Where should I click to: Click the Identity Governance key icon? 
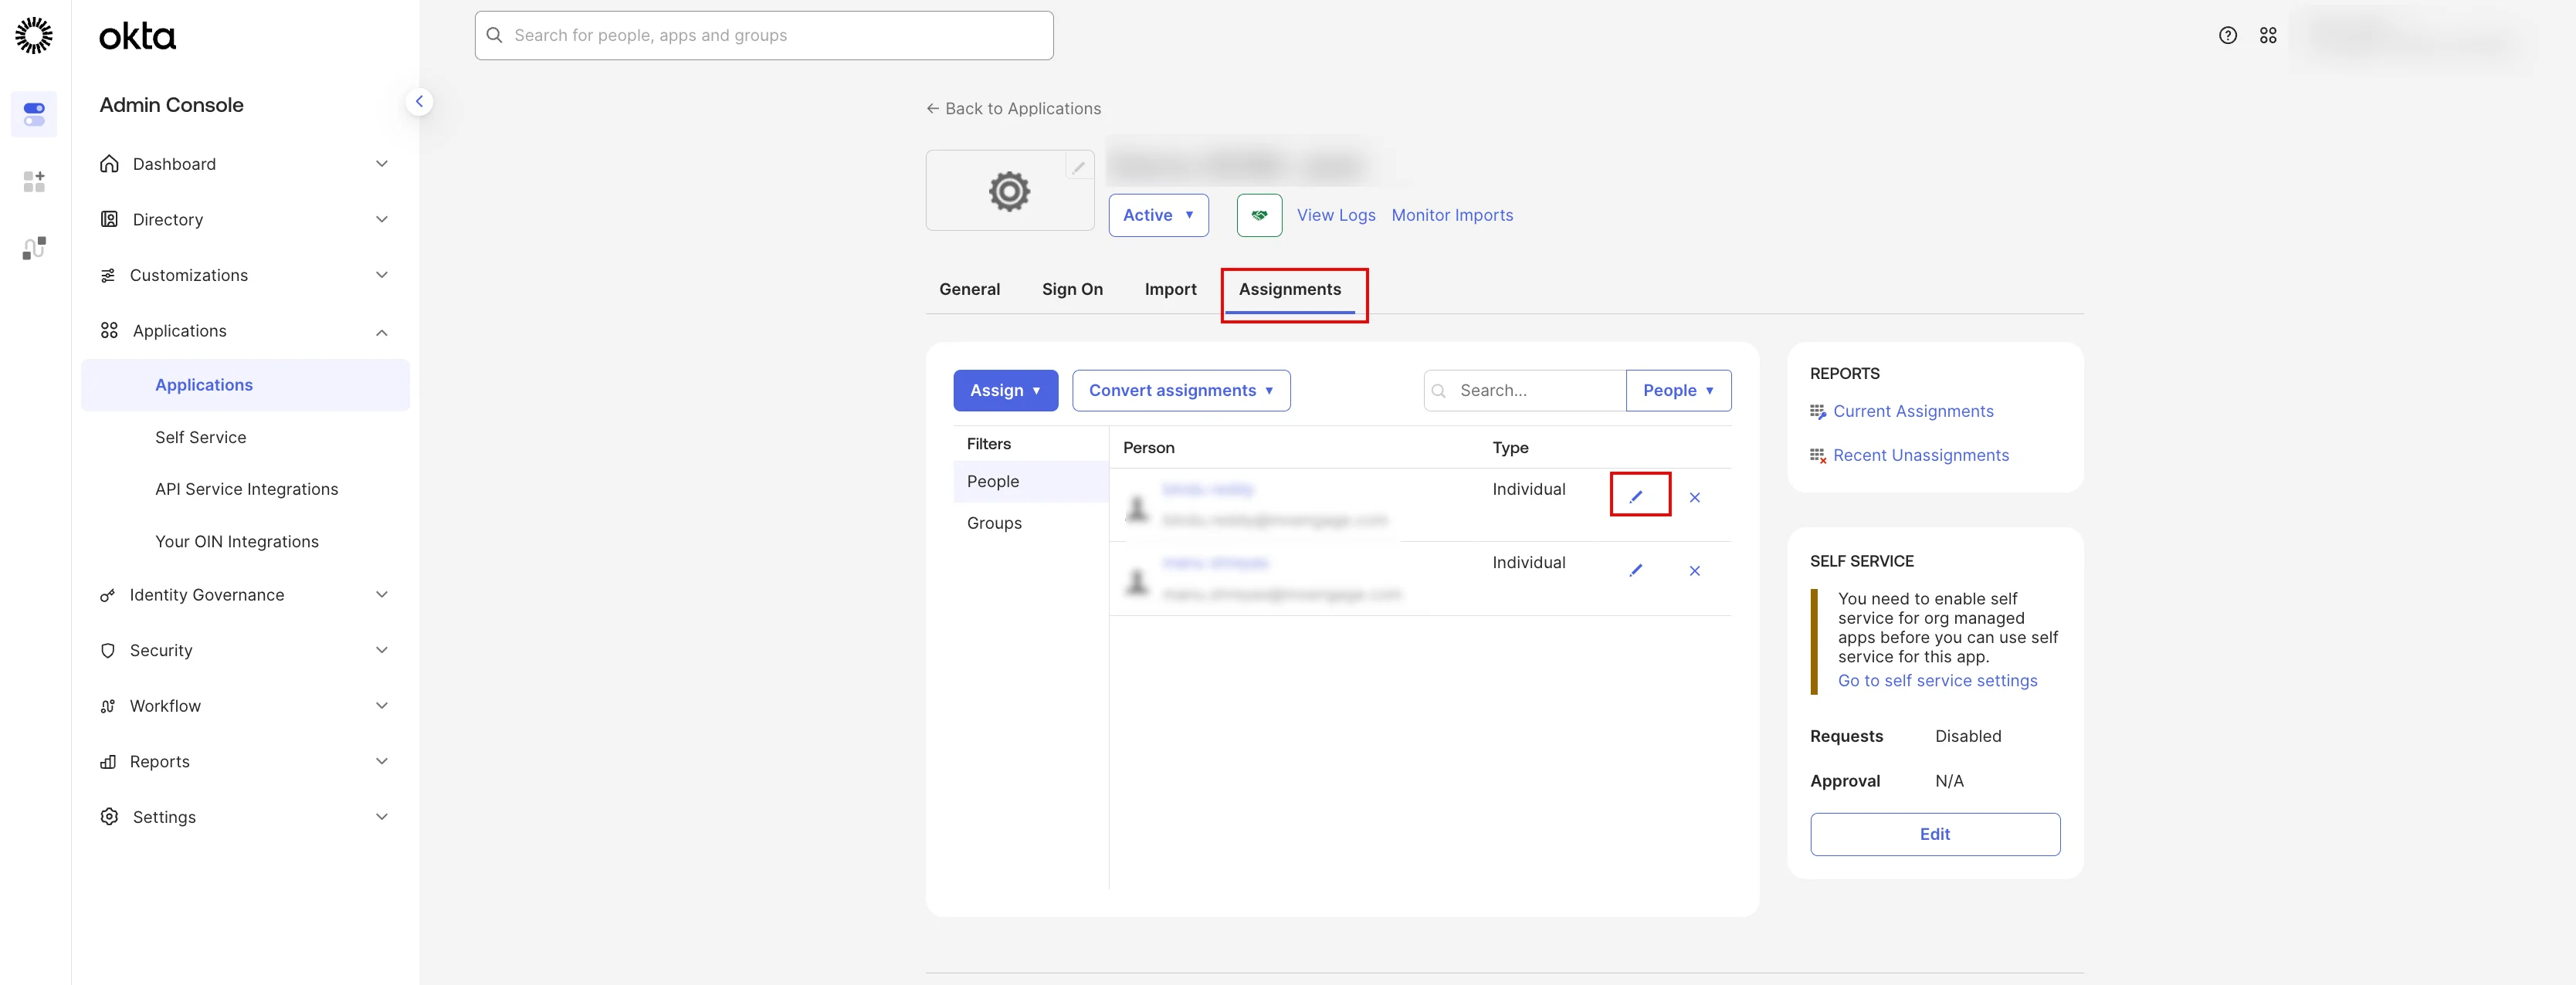click(x=108, y=595)
